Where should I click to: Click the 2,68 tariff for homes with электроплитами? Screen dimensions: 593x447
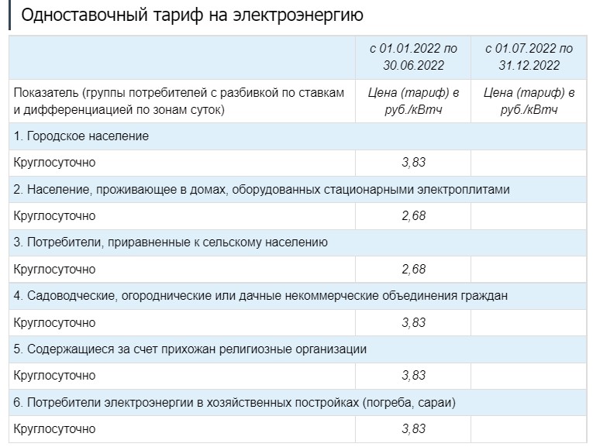[x=413, y=216]
